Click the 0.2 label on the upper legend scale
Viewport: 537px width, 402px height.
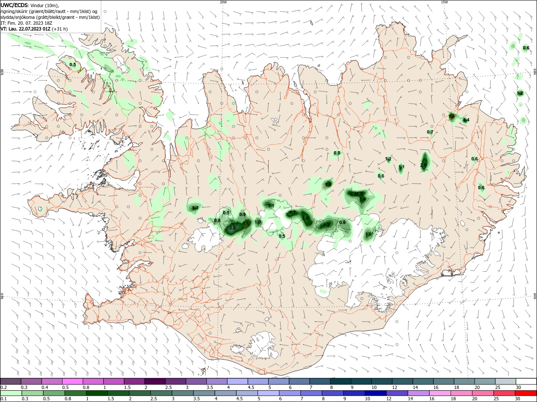(x=3, y=388)
